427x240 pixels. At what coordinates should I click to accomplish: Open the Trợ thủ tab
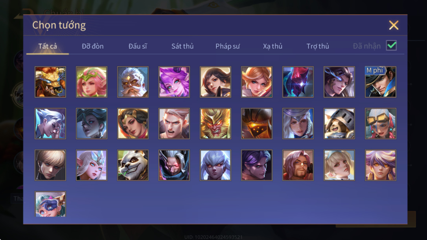click(318, 46)
